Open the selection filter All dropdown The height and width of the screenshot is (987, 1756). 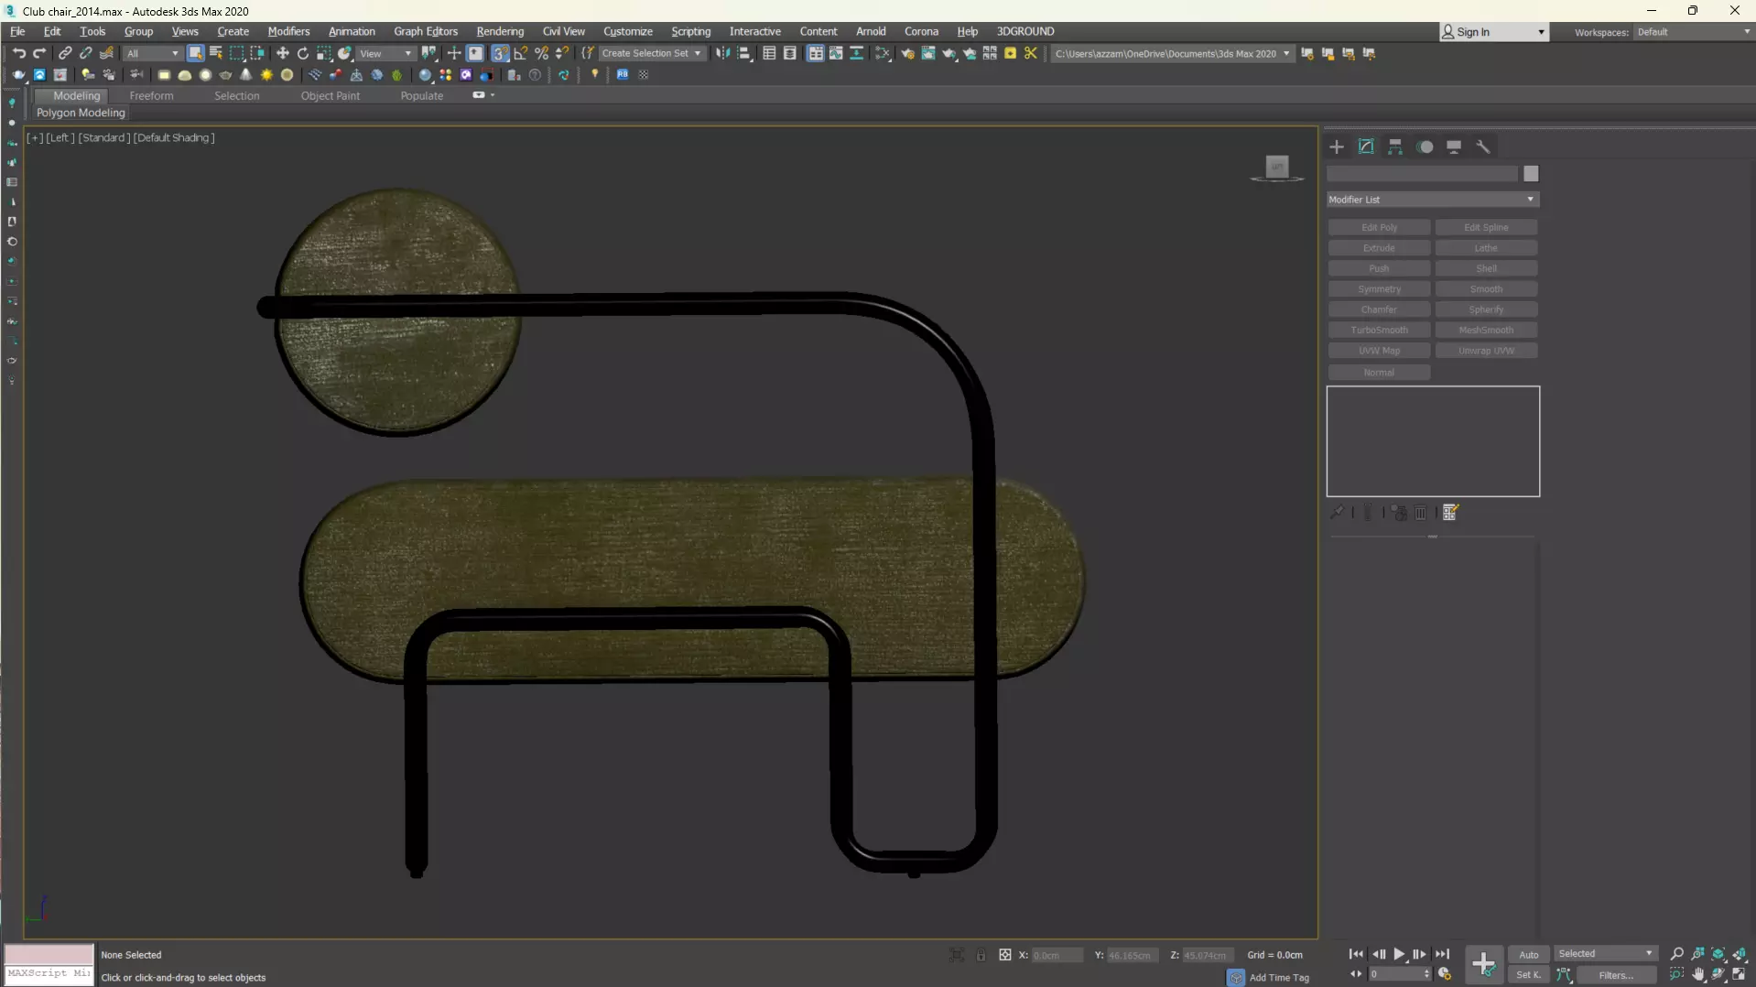point(153,53)
